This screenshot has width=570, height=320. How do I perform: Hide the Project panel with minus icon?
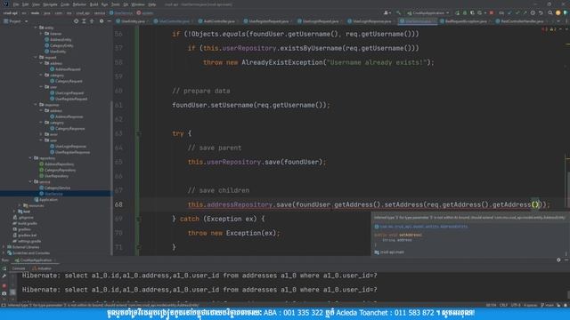[109, 21]
